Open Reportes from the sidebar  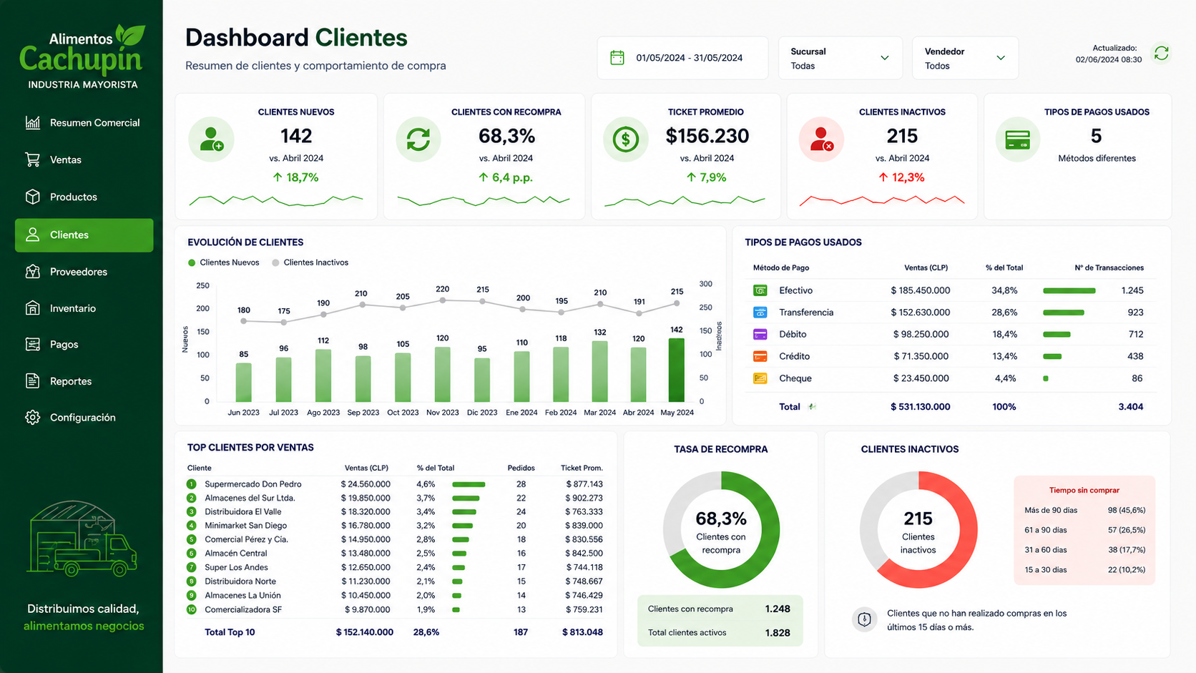[84, 381]
